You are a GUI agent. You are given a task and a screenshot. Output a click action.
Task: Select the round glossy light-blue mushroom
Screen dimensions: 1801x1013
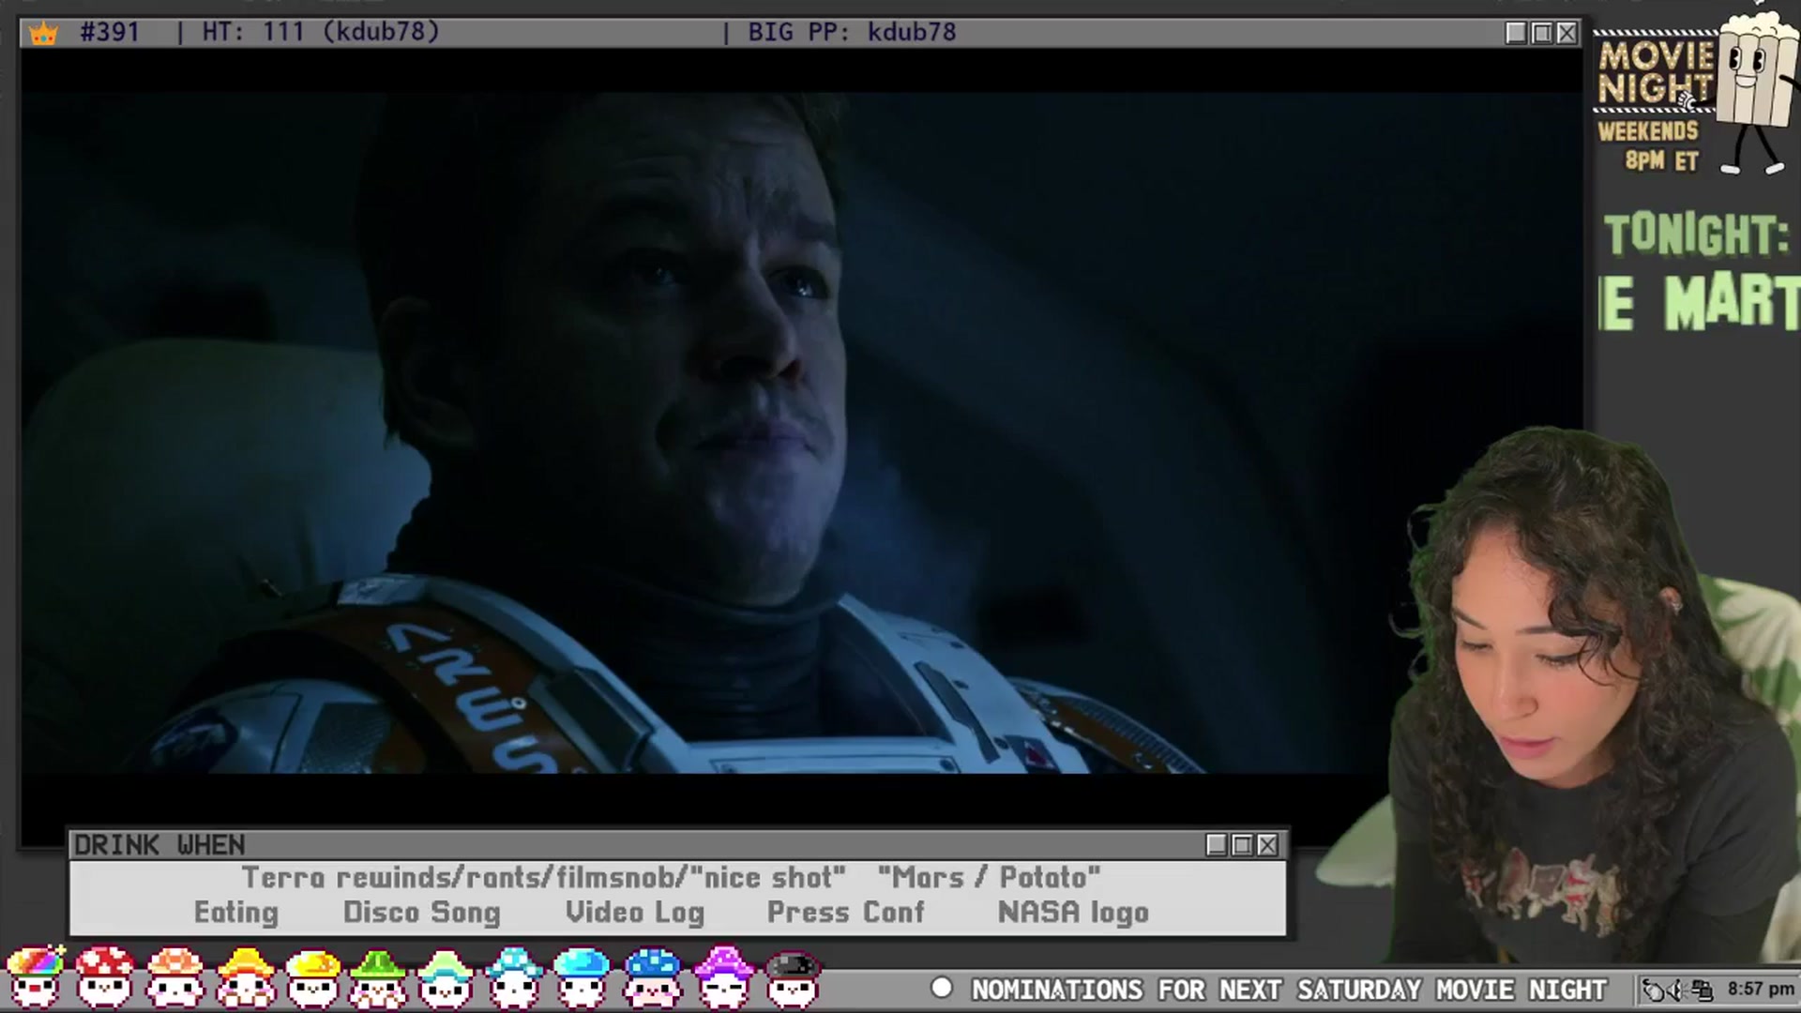point(582,976)
